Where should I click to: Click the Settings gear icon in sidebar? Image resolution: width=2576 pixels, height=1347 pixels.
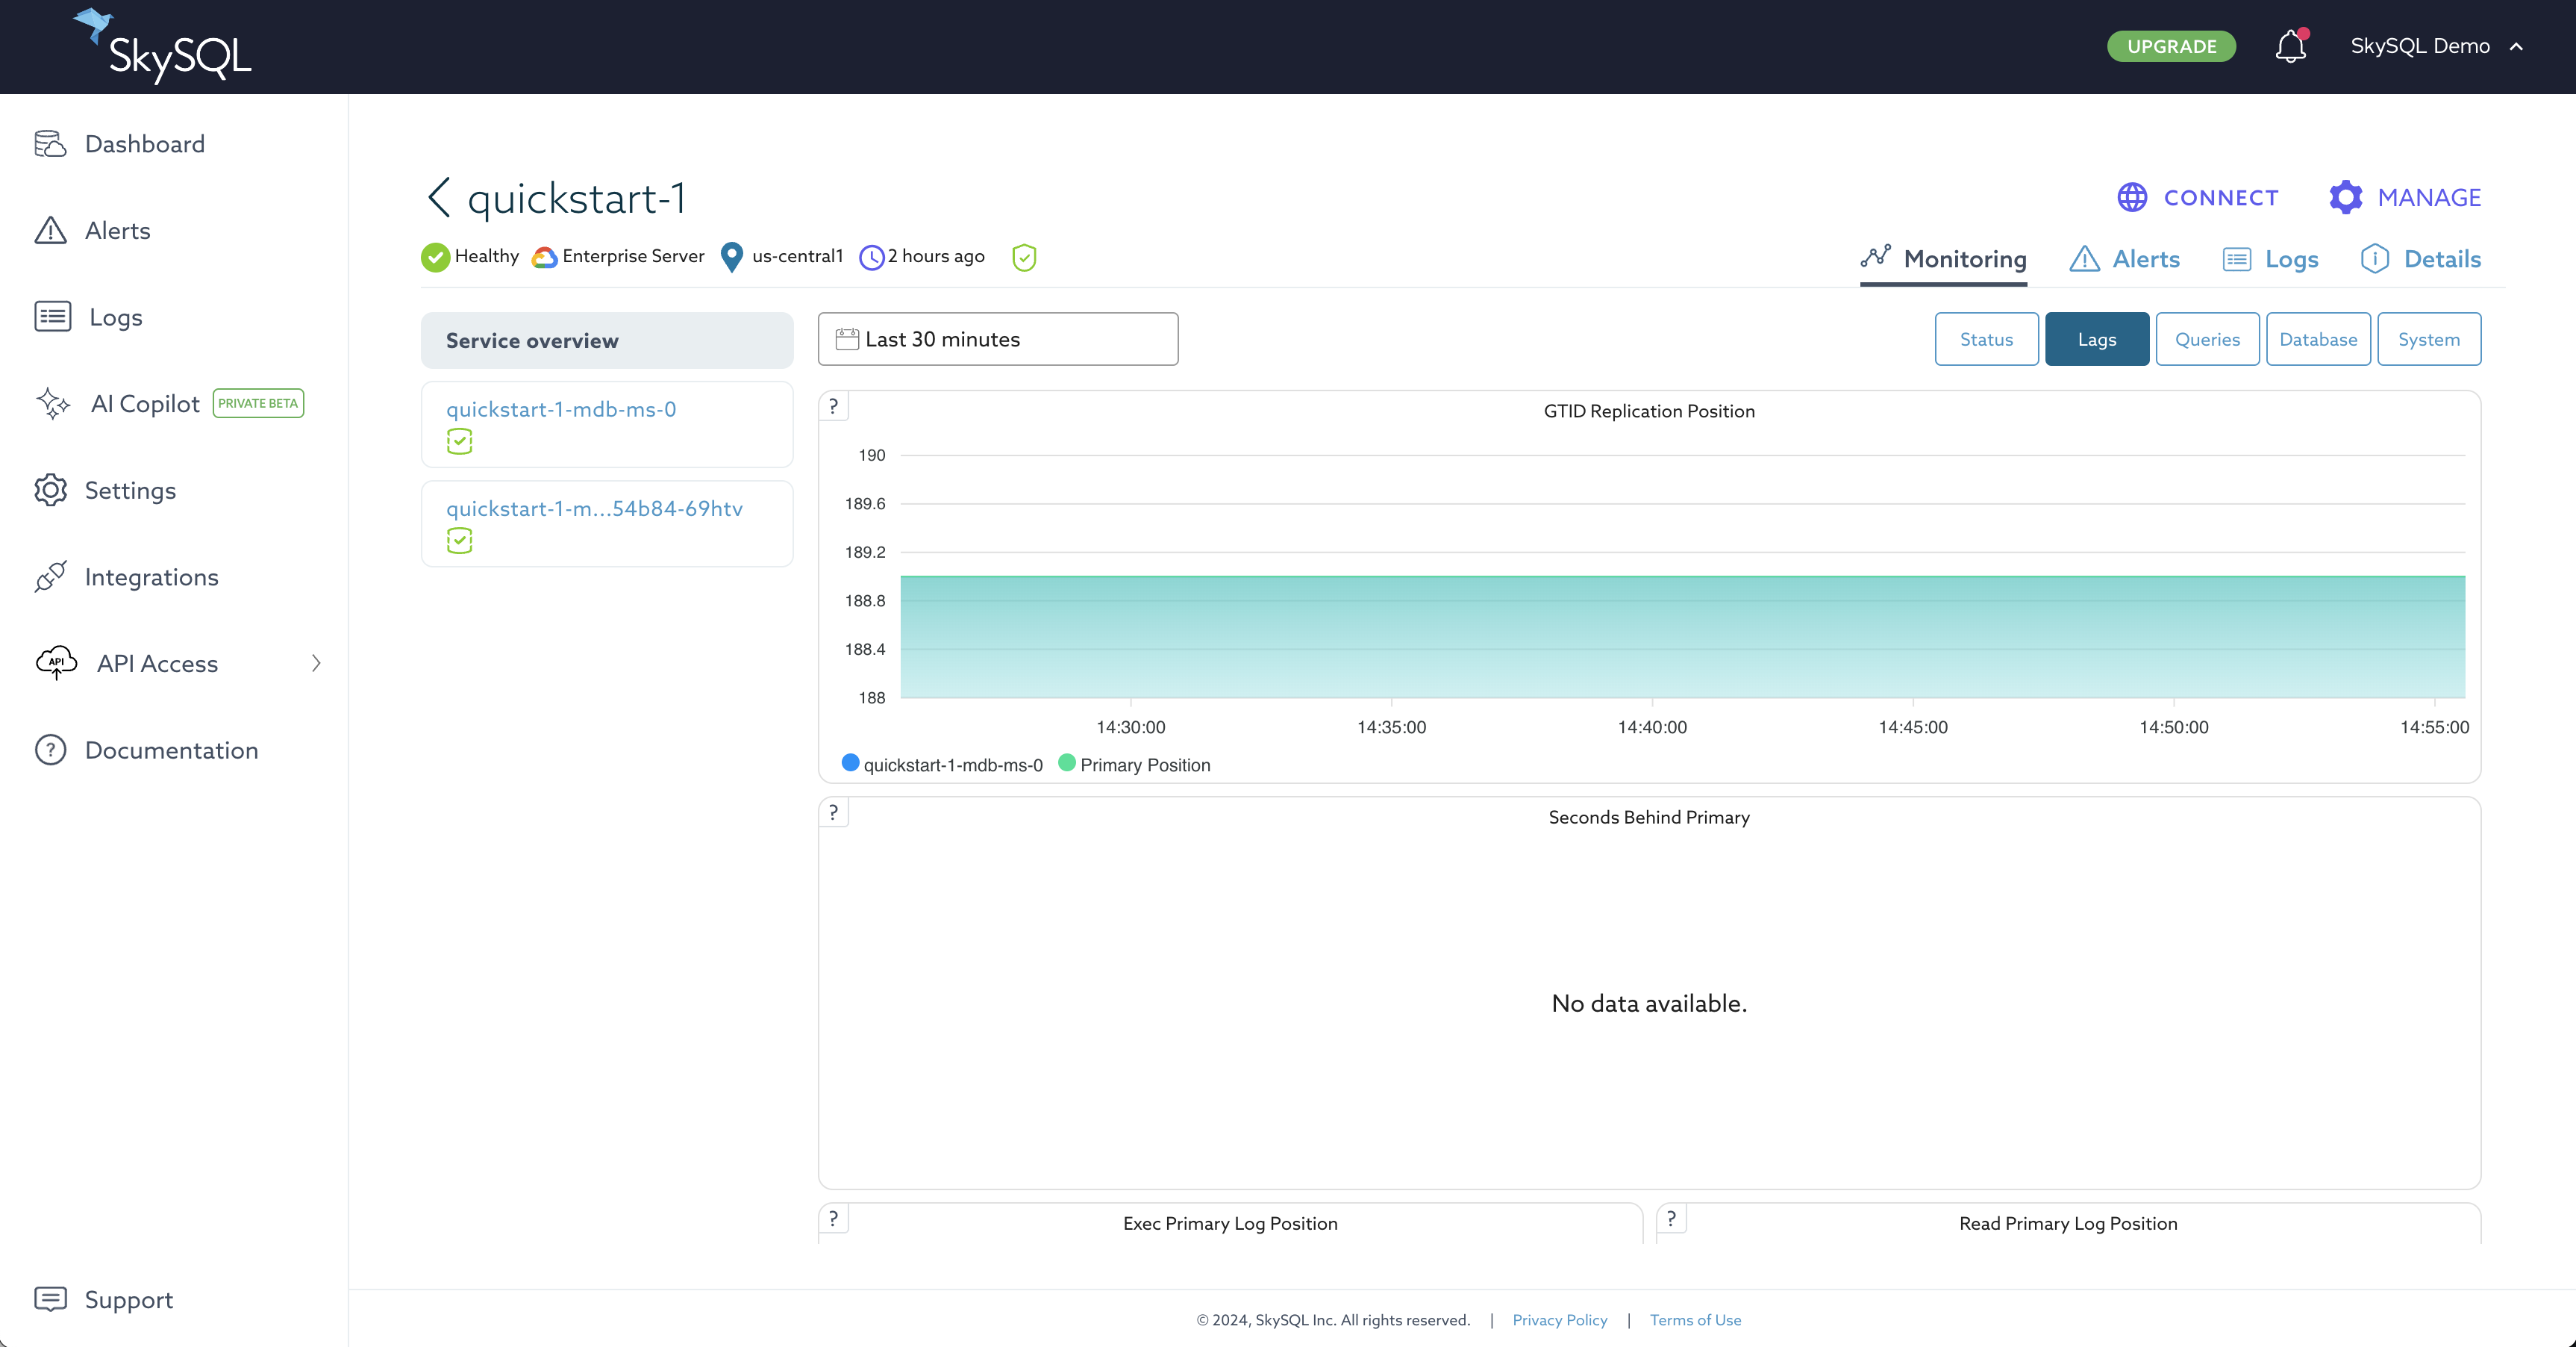click(x=50, y=491)
